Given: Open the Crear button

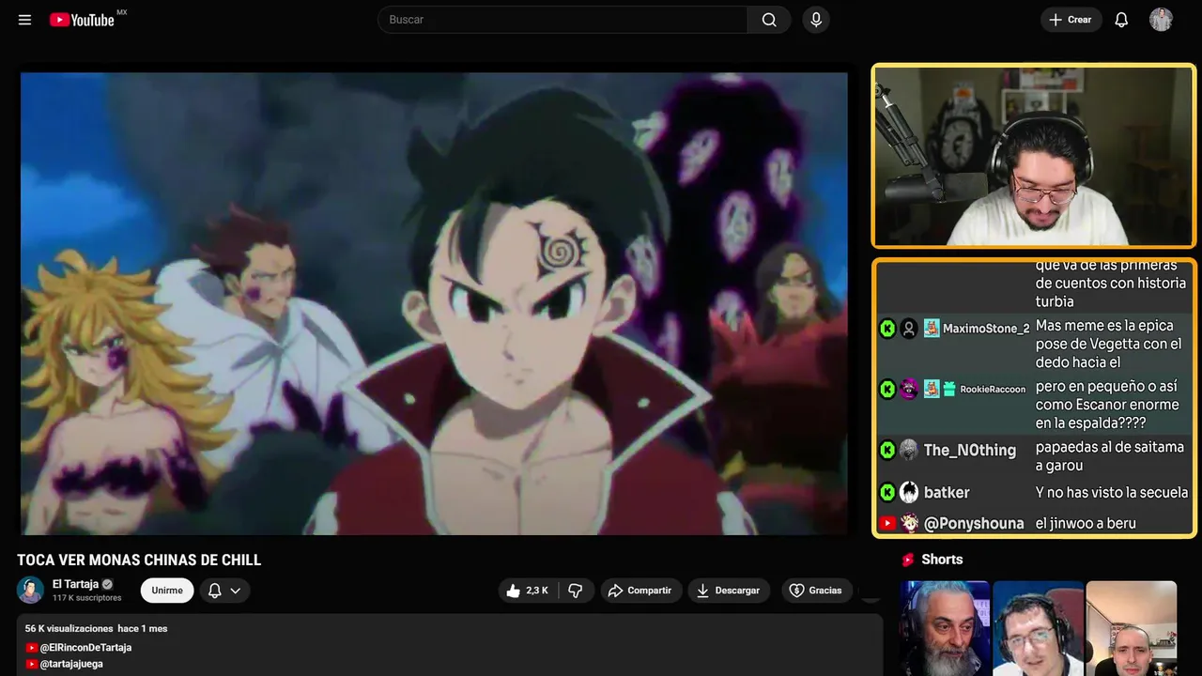Looking at the screenshot, I should [1071, 20].
